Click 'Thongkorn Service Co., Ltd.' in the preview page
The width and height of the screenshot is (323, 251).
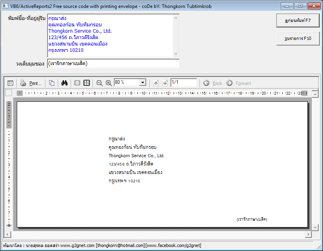[x=137, y=156]
